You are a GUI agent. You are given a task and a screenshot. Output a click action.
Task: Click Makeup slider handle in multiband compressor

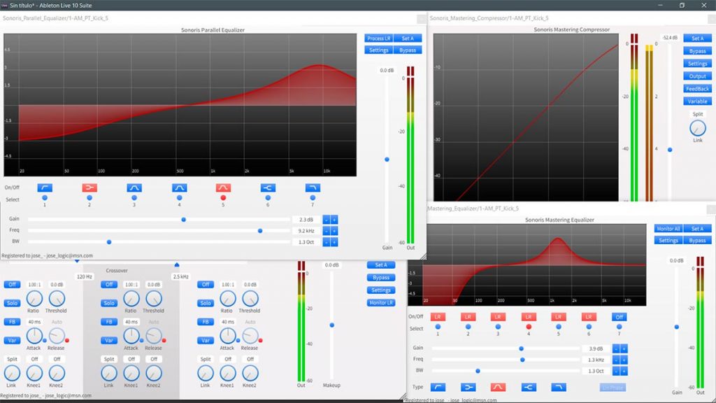pos(332,325)
